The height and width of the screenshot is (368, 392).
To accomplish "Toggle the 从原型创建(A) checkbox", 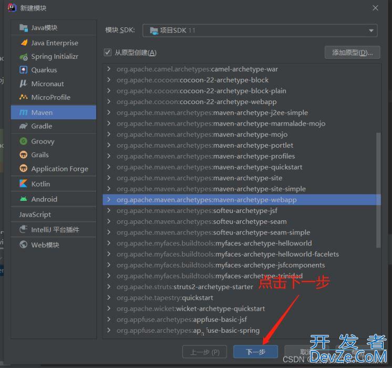I will (x=108, y=52).
